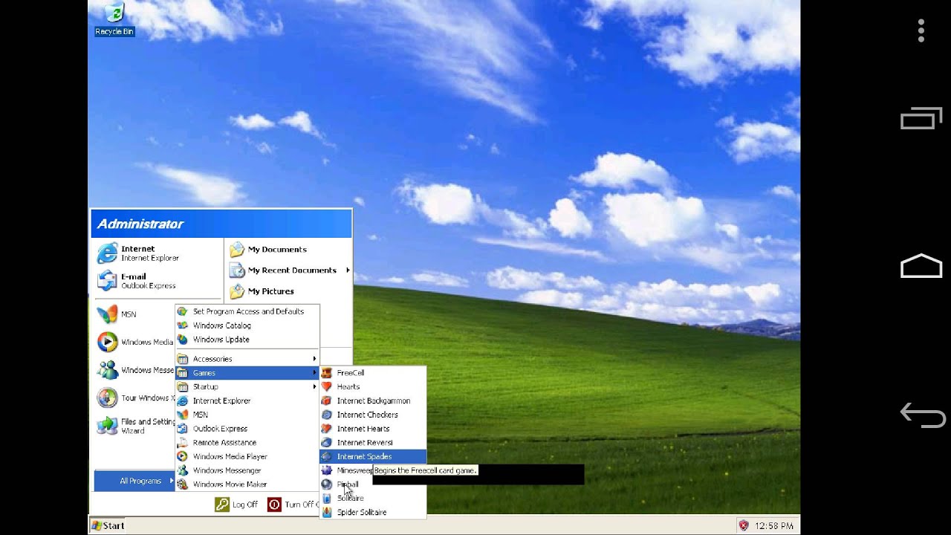Click the Pinball icon
The width and height of the screenshot is (951, 535).
coord(326,484)
